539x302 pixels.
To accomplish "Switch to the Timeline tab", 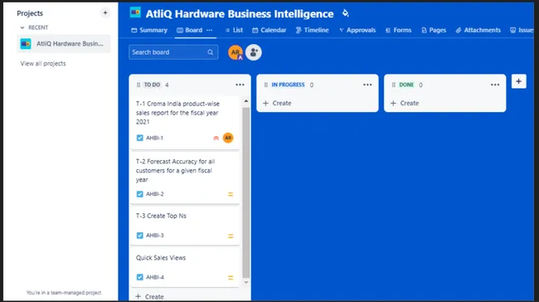I will coord(312,30).
